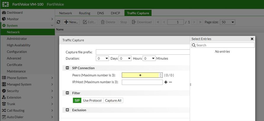Click the Trunk telephone icon
Image resolution: width=264 pixels, height=121 pixels.
pos(4,104)
